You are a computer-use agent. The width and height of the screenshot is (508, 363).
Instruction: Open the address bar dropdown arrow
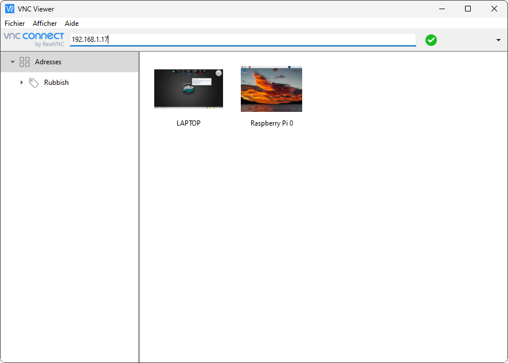(498, 40)
